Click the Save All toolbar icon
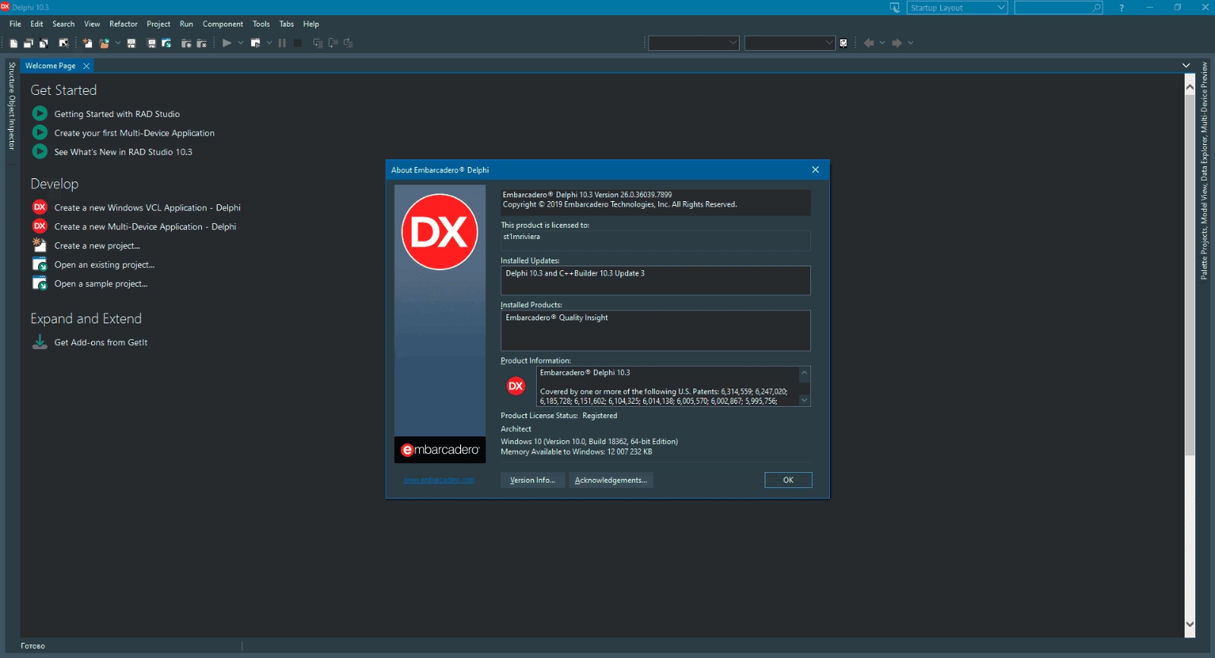This screenshot has height=658, width=1215. [x=151, y=43]
